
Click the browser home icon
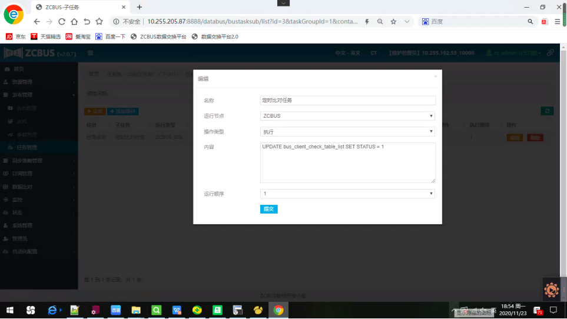[75, 21]
